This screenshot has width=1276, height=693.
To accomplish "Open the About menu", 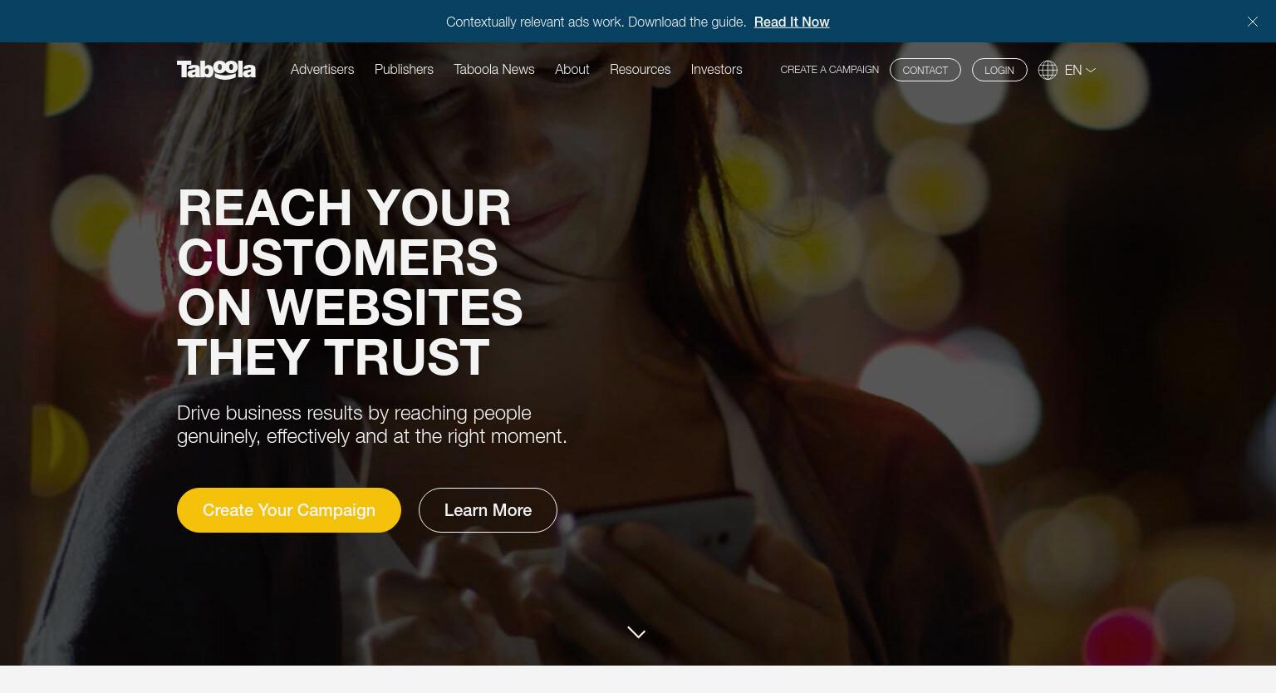I will (x=572, y=70).
